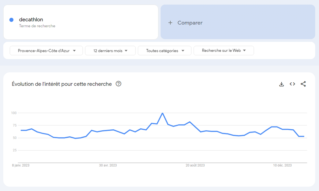
Task: Click the Évolution de l'intérêt chart title
Action: coord(62,84)
